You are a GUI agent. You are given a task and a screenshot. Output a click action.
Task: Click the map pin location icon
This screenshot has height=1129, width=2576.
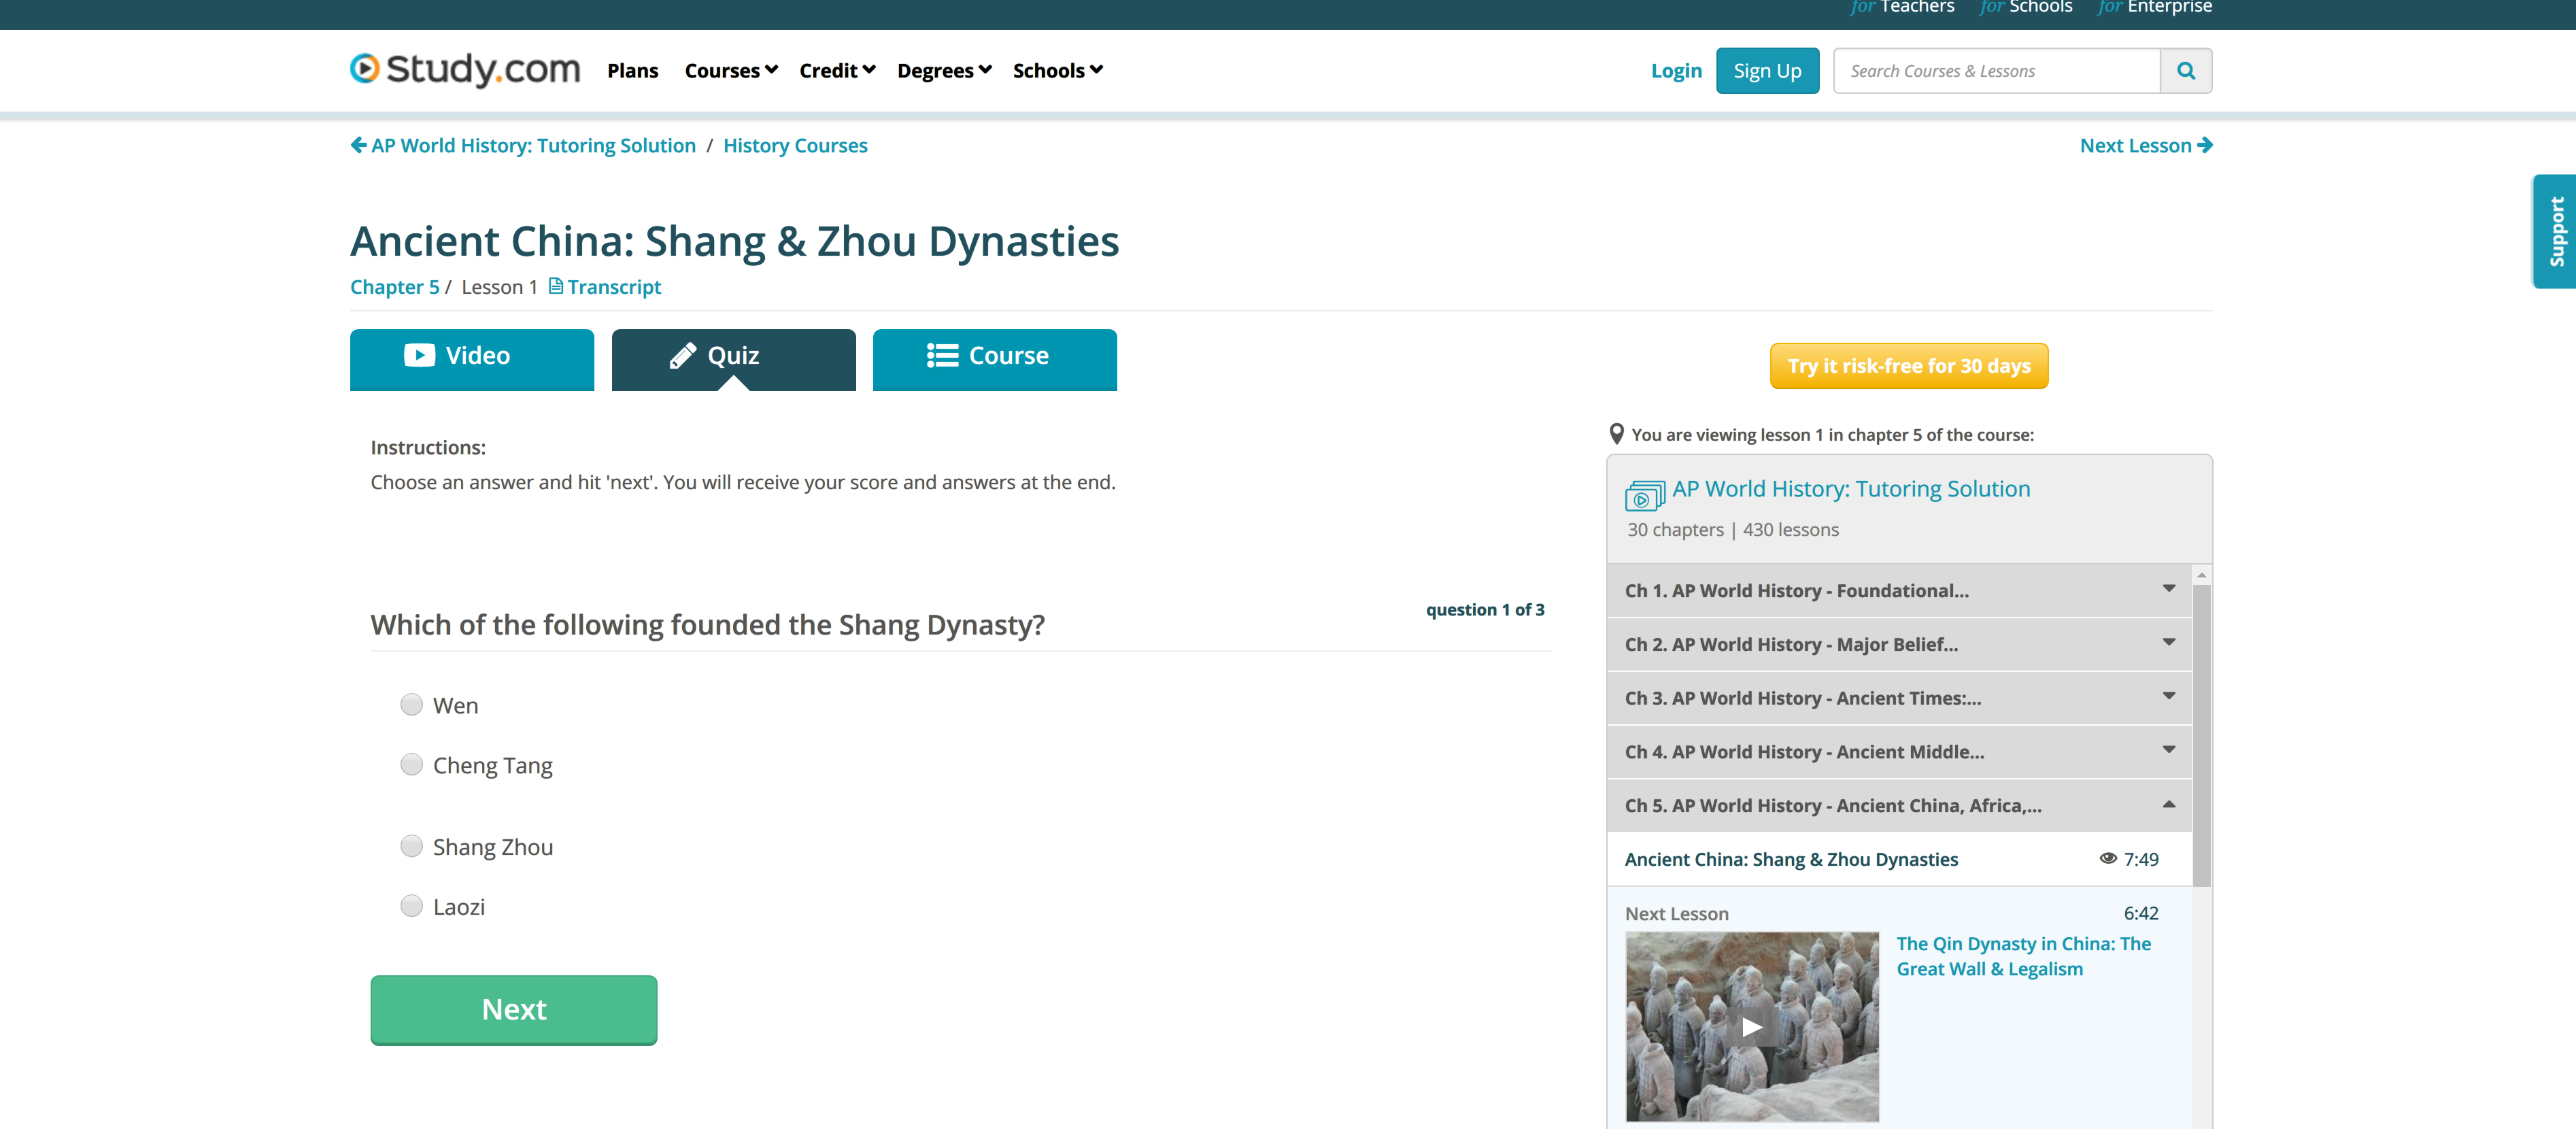(1616, 434)
